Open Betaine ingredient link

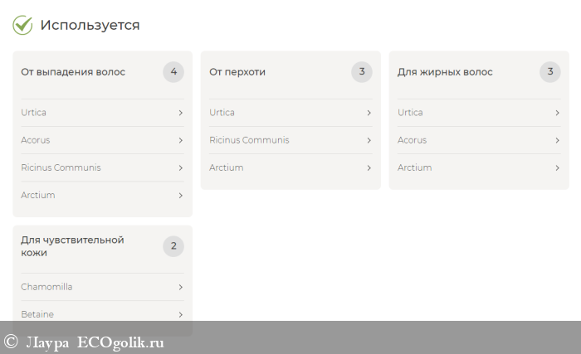tap(37, 314)
